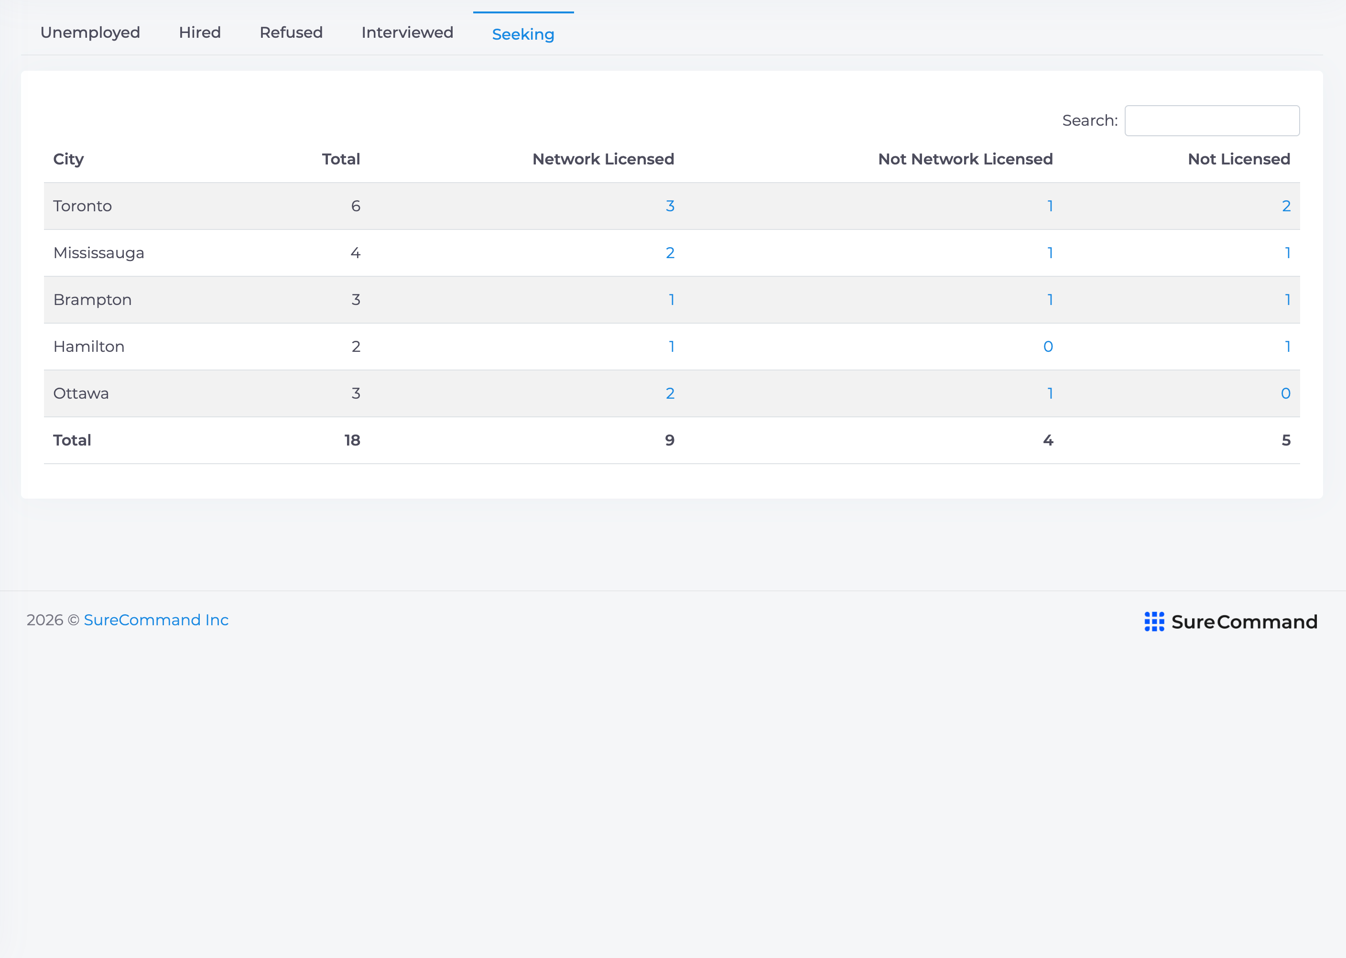Click the Not Licensed total 5

[x=1286, y=441]
